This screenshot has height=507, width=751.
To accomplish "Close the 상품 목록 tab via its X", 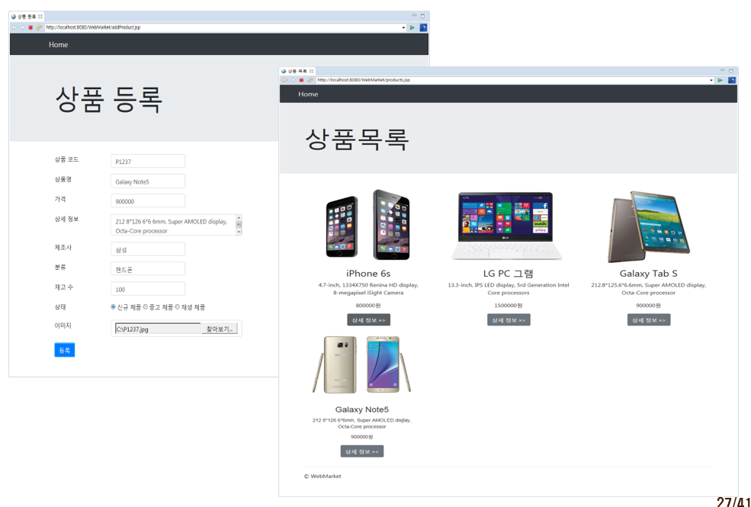I will [x=311, y=71].
